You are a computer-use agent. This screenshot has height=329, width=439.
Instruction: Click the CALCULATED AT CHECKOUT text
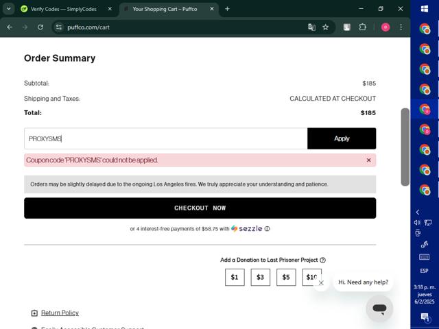click(333, 99)
